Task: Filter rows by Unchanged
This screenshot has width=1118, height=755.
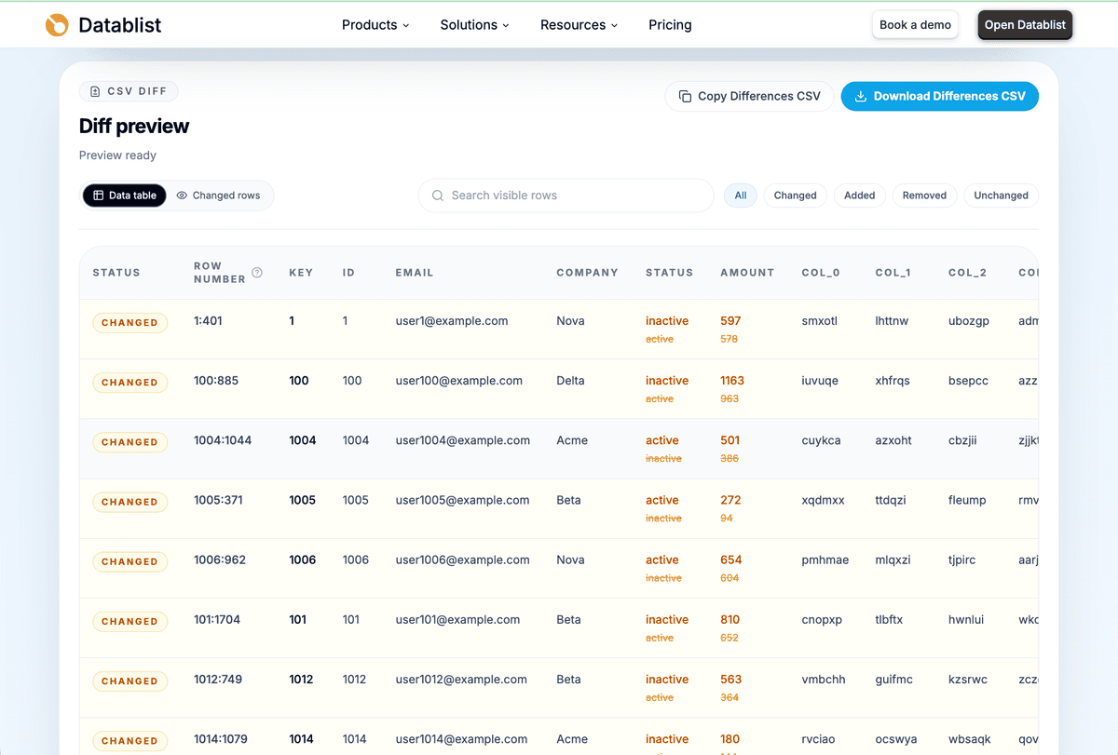Action: (x=1001, y=195)
